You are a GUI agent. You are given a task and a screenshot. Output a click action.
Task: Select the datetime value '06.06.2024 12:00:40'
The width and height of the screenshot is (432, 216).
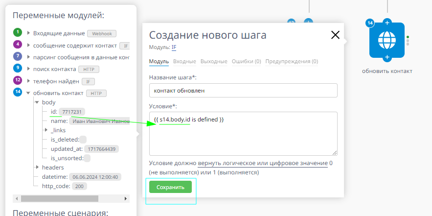coord(95,177)
